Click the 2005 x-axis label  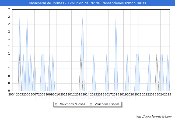pyautogui.click(x=20, y=94)
